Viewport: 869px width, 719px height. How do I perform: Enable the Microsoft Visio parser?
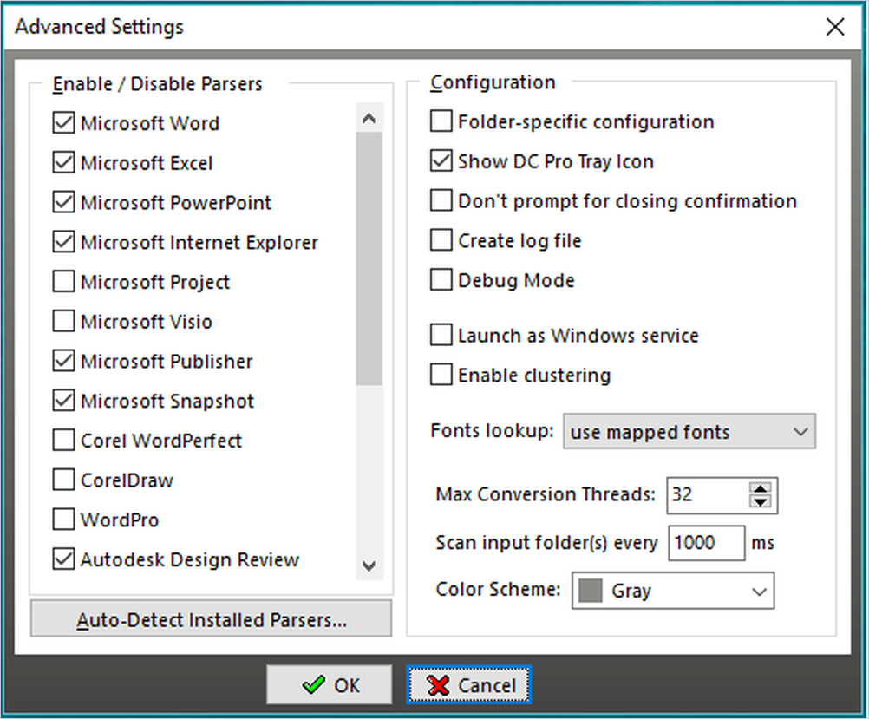pos(63,322)
